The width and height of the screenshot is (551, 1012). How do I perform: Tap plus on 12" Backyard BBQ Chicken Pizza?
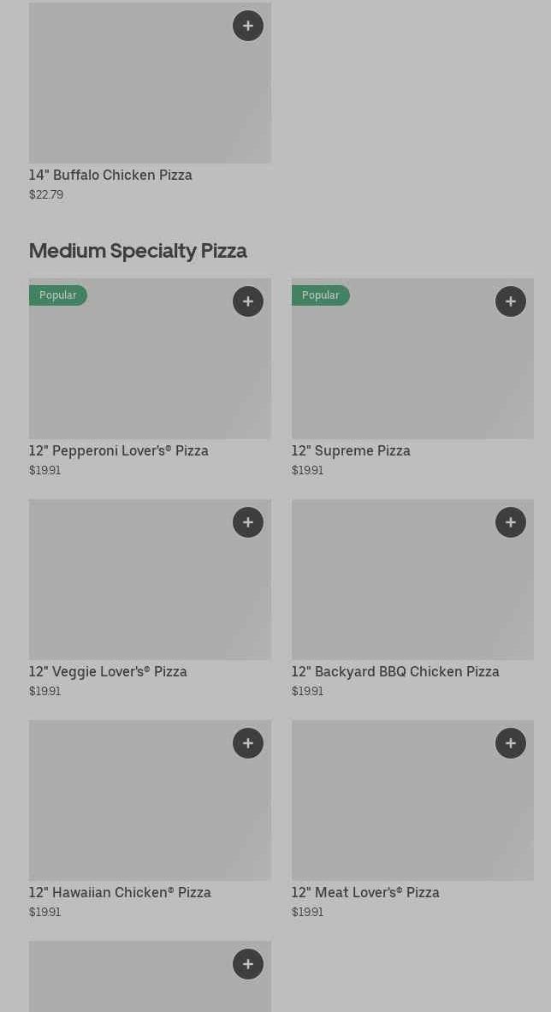coord(511,522)
